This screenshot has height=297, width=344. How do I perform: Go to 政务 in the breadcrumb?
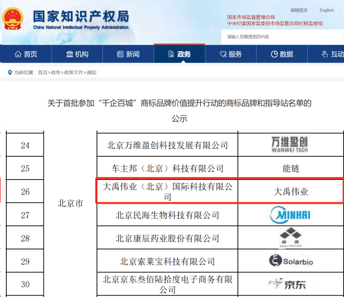55,73
